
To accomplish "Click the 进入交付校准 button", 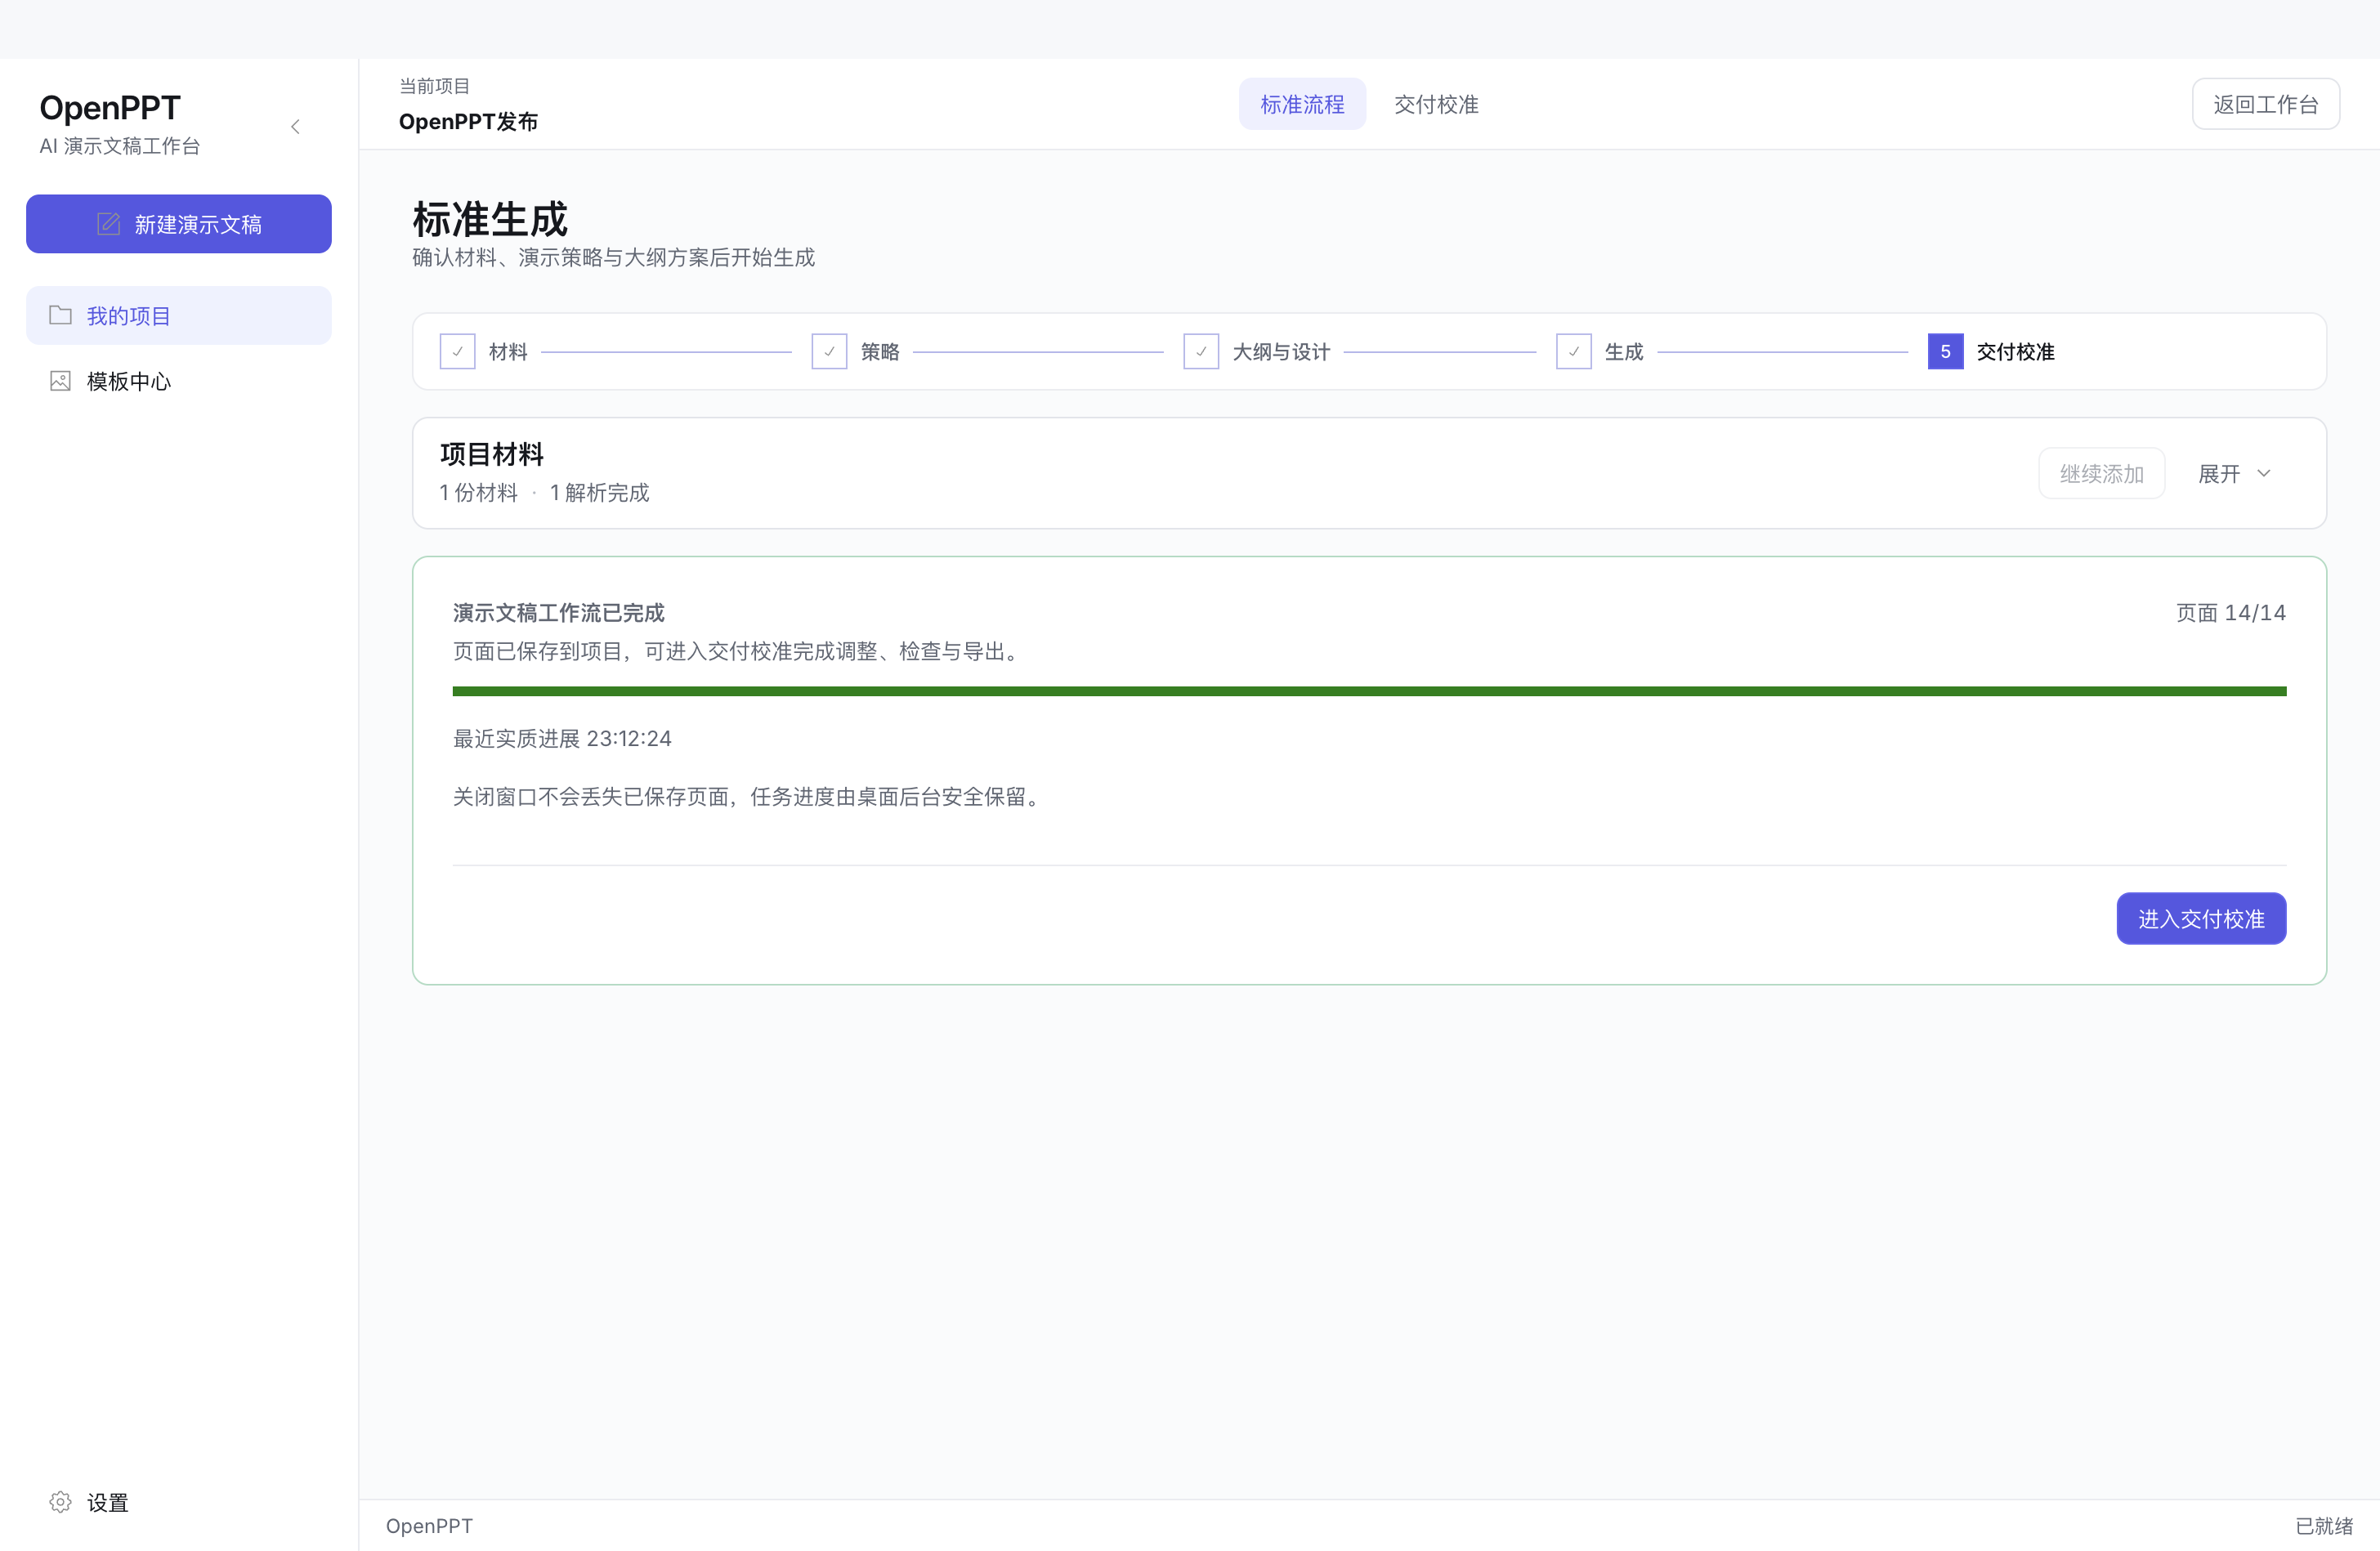I will tap(2201, 918).
